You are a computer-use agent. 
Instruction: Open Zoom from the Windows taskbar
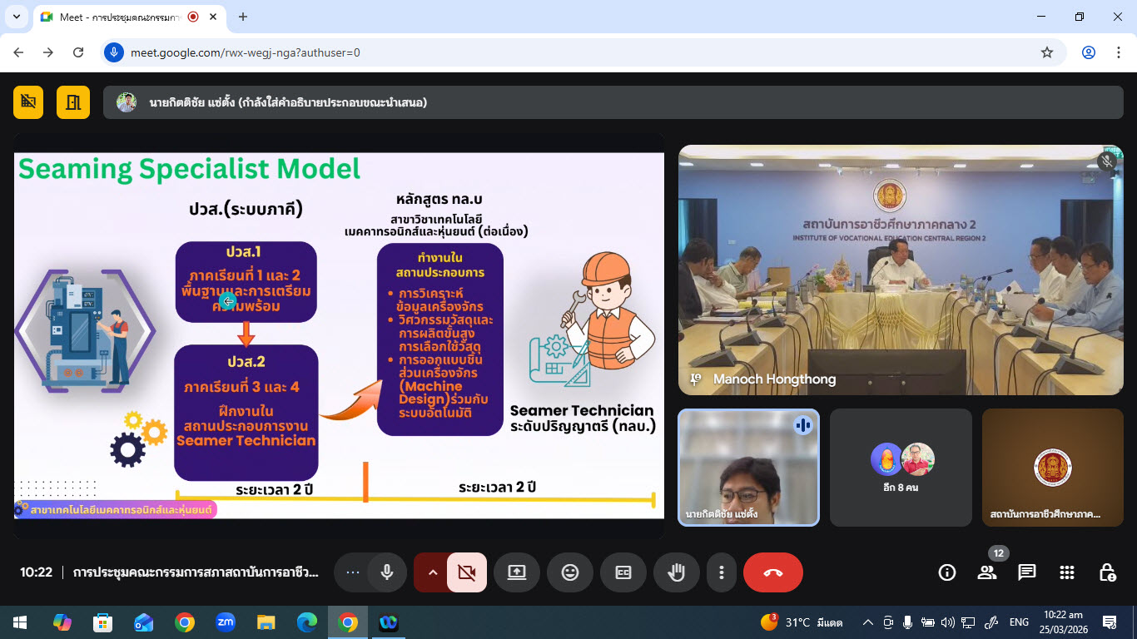pos(225,622)
